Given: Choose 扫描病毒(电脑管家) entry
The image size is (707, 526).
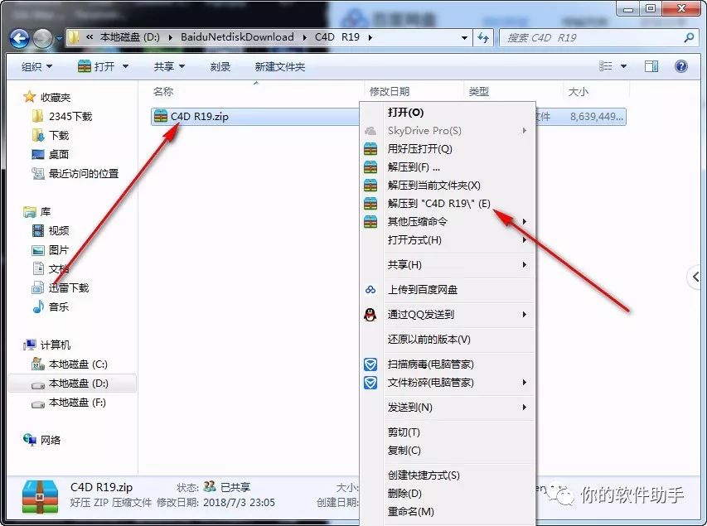Looking at the screenshot, I should [x=448, y=364].
